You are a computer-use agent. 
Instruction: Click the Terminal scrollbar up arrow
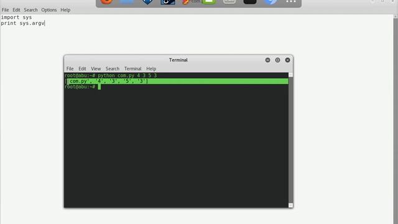(291, 75)
